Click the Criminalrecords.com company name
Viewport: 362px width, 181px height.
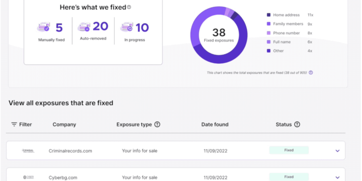click(70, 151)
